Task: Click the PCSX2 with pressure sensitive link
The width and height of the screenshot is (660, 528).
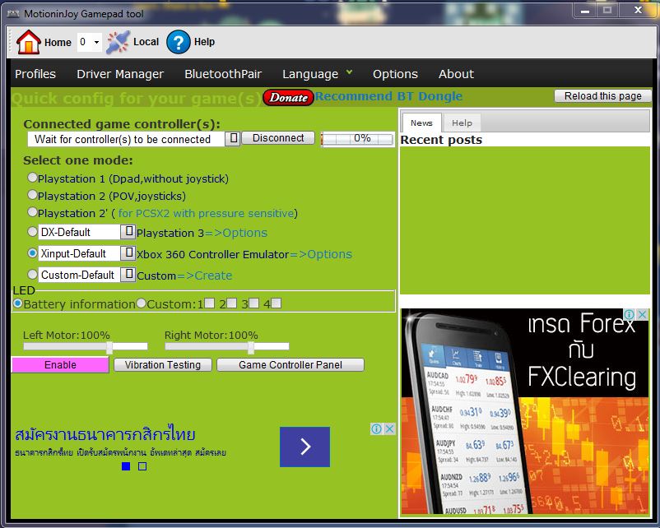Action: point(206,213)
